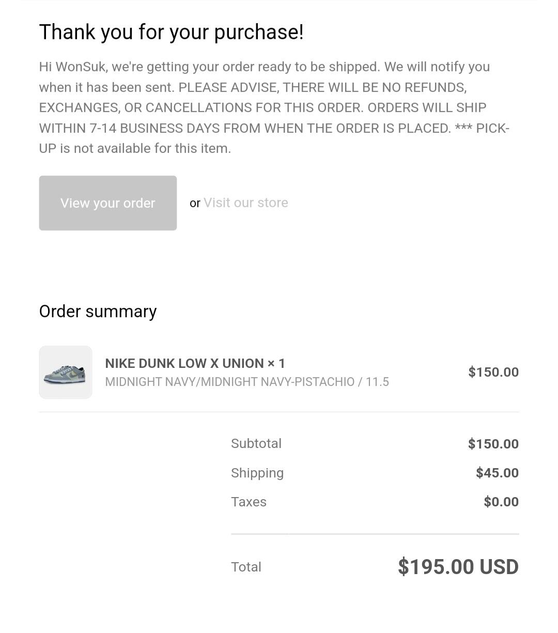The height and width of the screenshot is (633, 558).
Task: Open the Visit our store link
Action: click(x=246, y=203)
